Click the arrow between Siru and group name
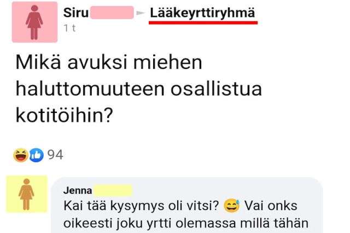 141,13
